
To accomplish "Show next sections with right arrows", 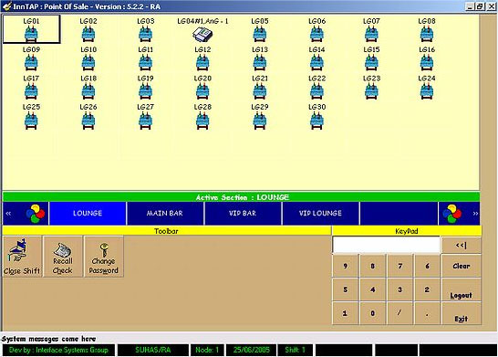I will (x=475, y=214).
